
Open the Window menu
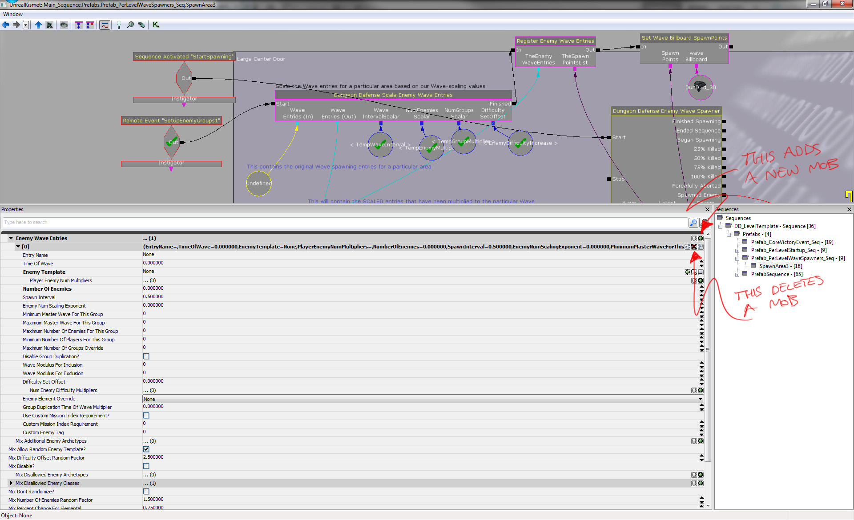pyautogui.click(x=13, y=14)
